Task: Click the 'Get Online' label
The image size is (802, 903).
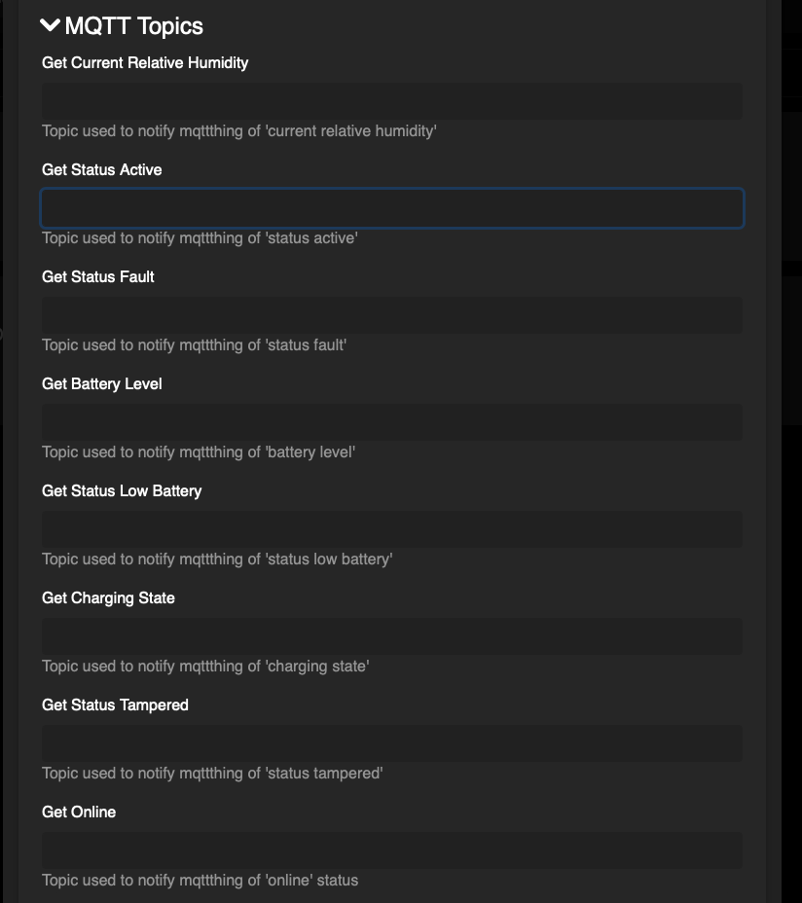Action: tap(79, 812)
